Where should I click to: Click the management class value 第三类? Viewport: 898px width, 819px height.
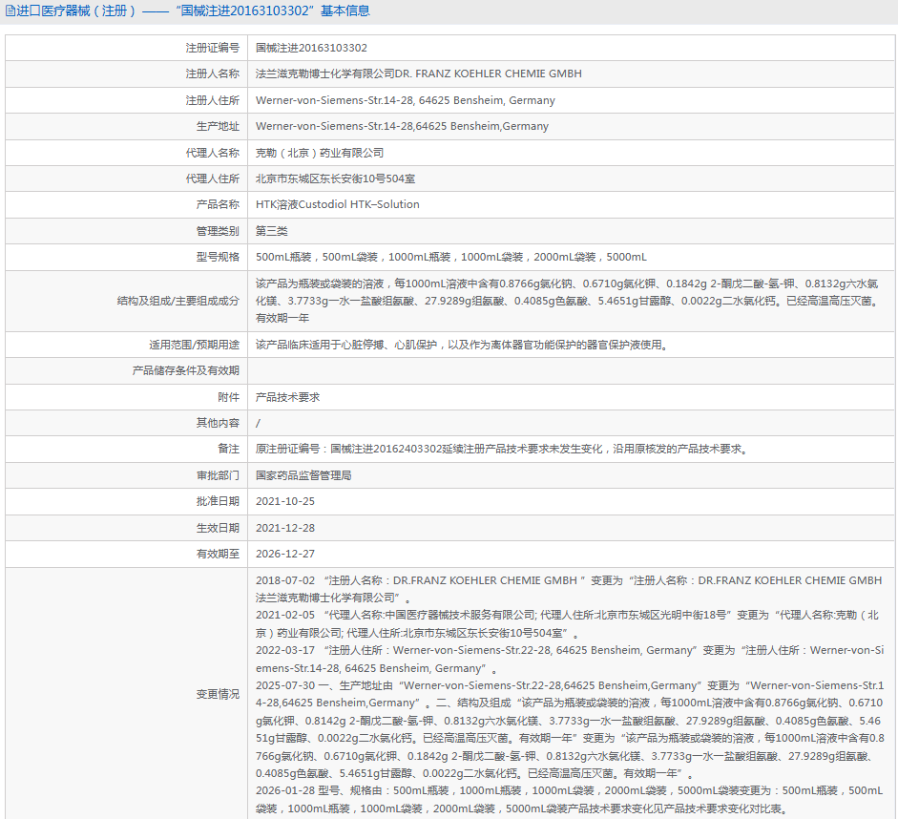[x=271, y=231]
